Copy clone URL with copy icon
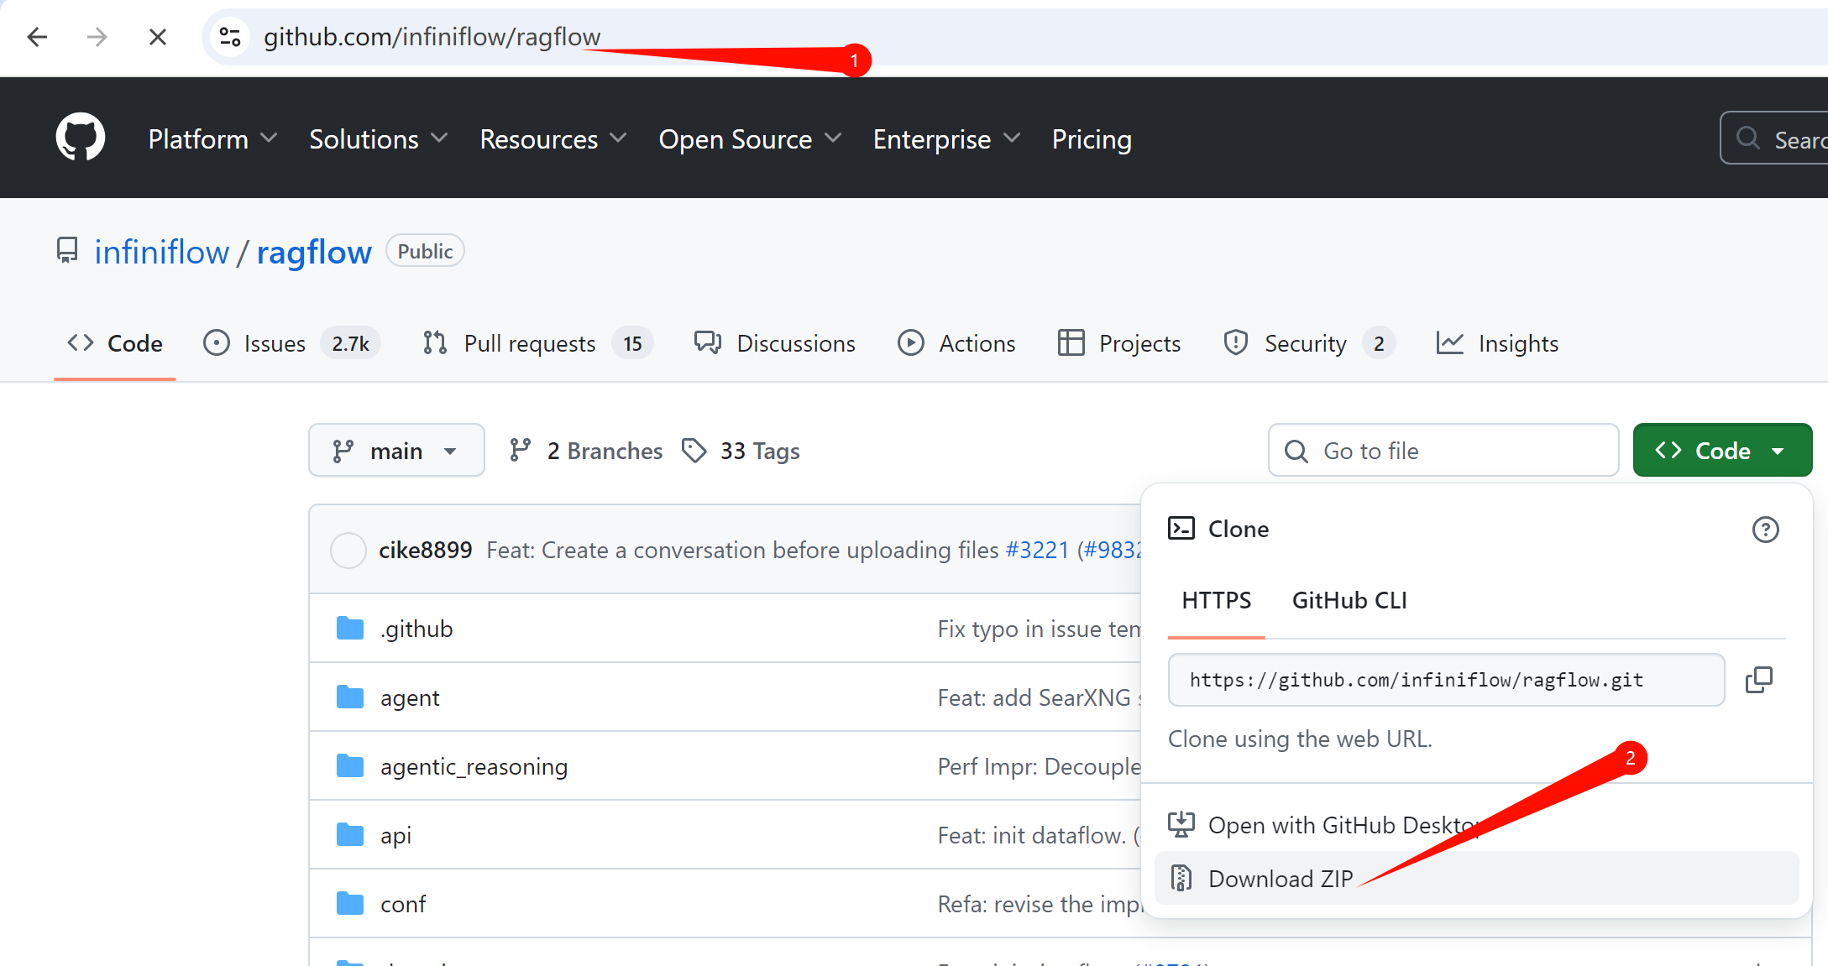 pyautogui.click(x=1759, y=680)
